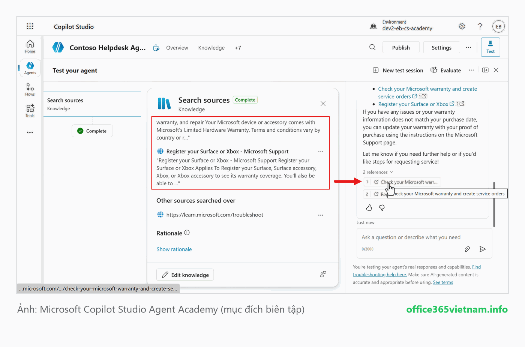The image size is (525, 347).
Task: Open the help question mark icon
Action: 480,26
